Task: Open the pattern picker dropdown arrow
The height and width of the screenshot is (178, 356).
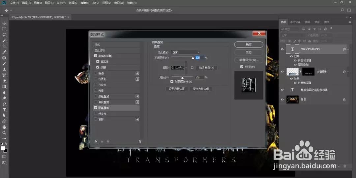Action: (186, 67)
